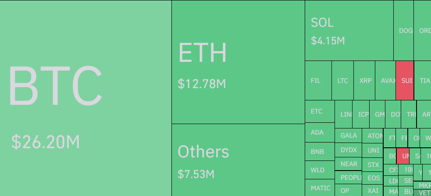Select the WLD tile
This screenshot has width=431, height=196.
pos(319,170)
